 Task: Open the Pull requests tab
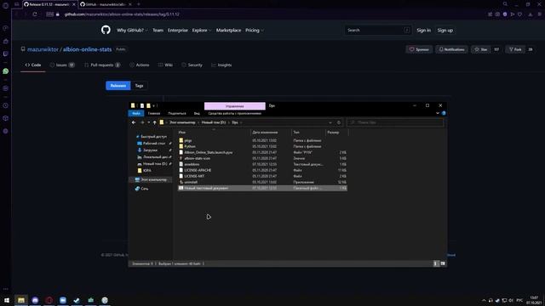point(102,65)
